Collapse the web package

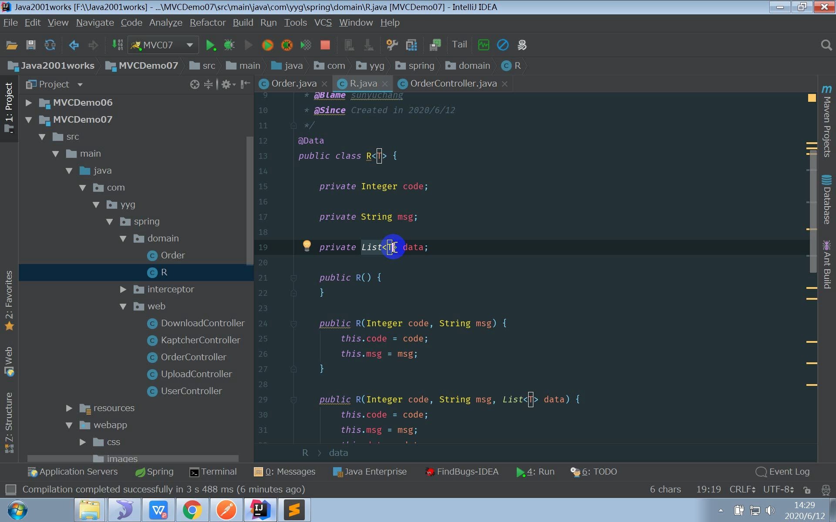pyautogui.click(x=123, y=306)
